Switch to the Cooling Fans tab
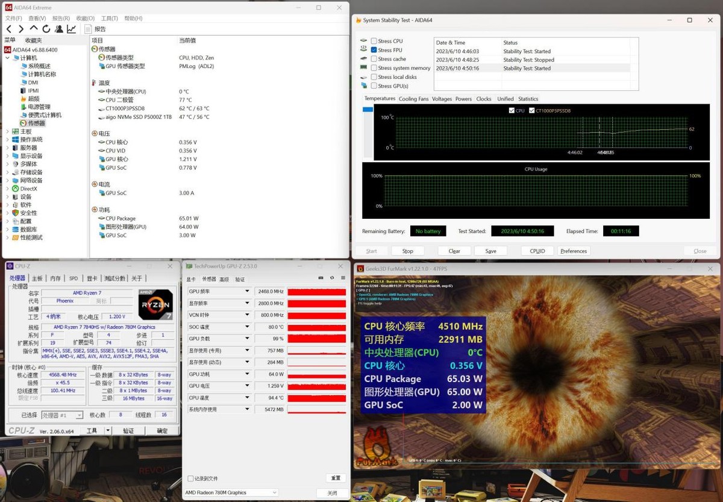 point(413,99)
